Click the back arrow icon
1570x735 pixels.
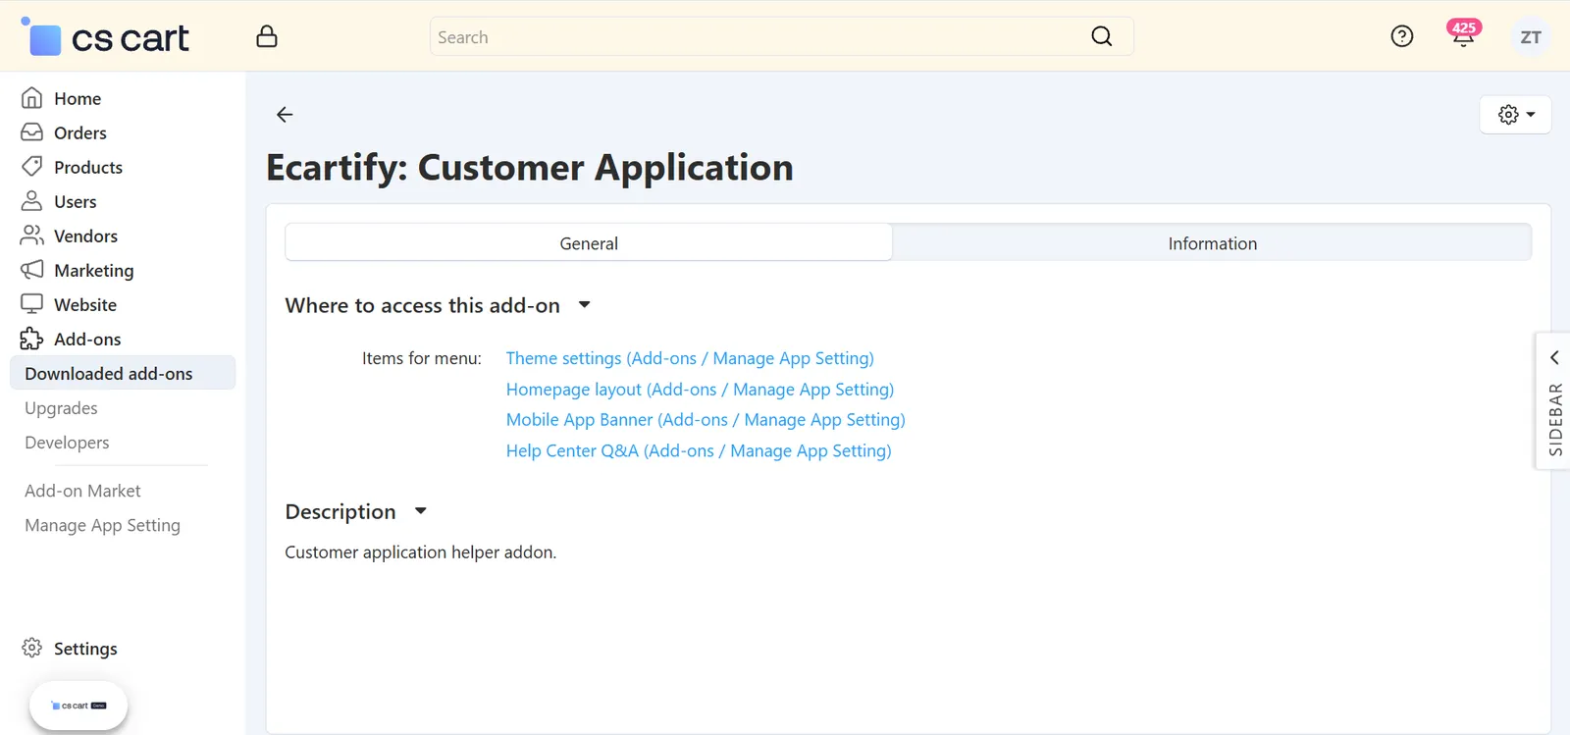pos(285,115)
